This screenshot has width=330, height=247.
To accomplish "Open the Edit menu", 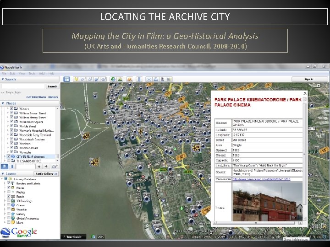I will 12,73.
